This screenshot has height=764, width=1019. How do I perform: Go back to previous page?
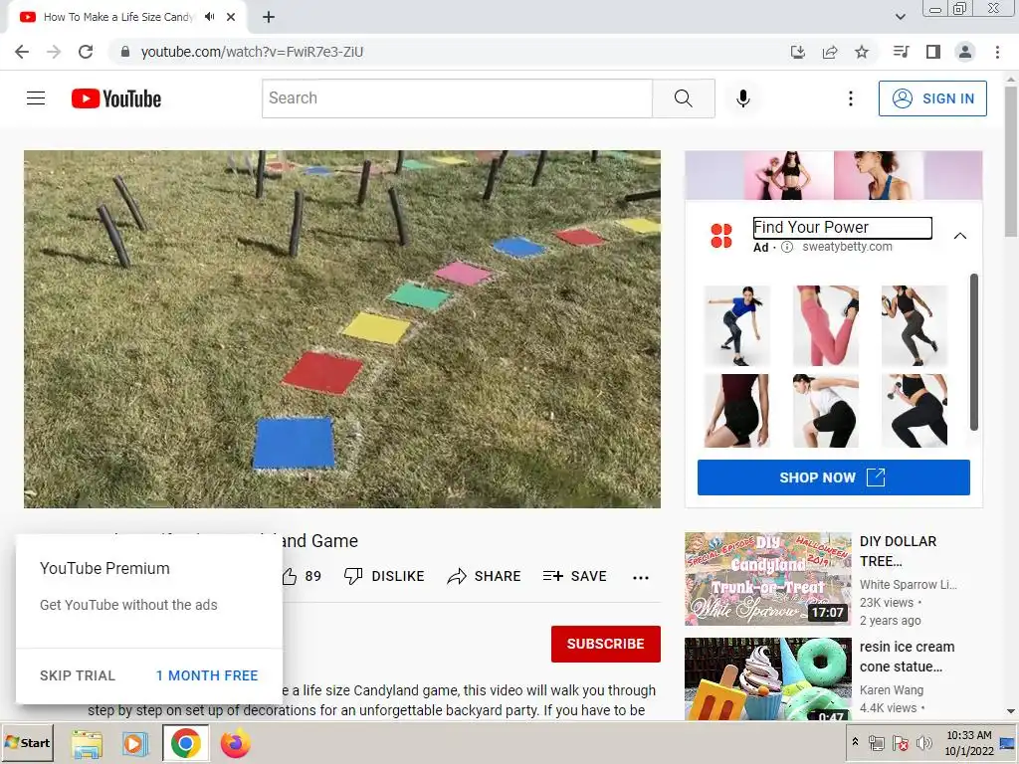tap(22, 52)
